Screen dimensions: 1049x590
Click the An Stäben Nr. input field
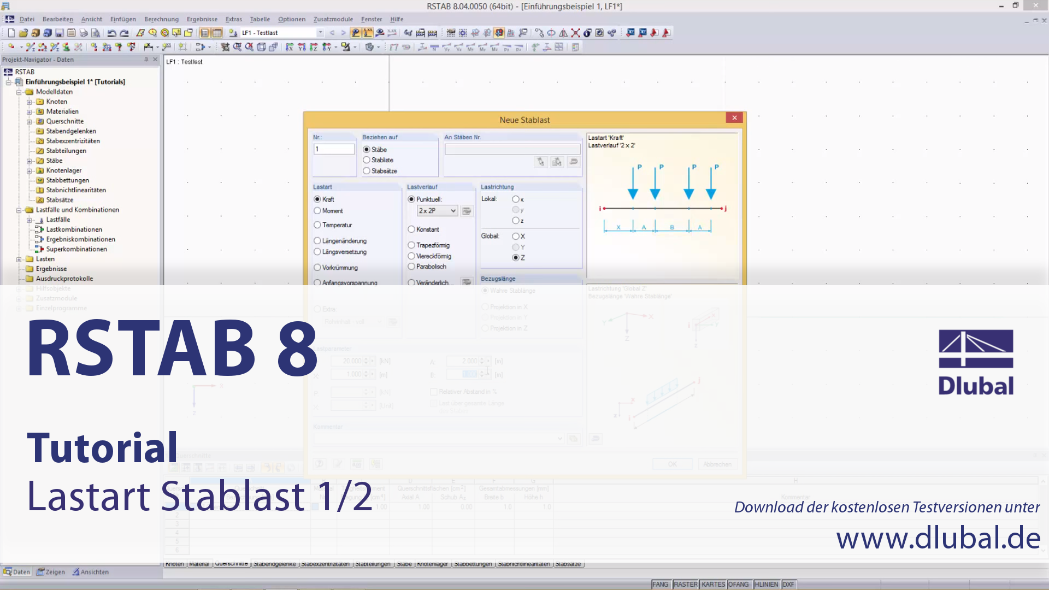pos(512,149)
